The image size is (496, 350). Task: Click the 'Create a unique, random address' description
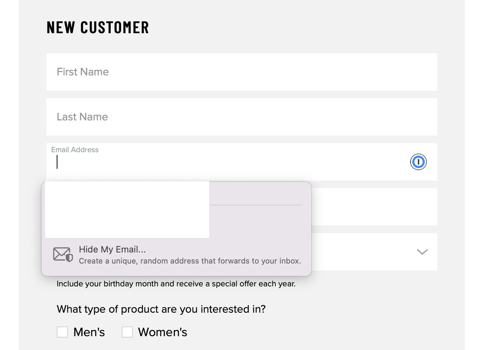(x=190, y=261)
